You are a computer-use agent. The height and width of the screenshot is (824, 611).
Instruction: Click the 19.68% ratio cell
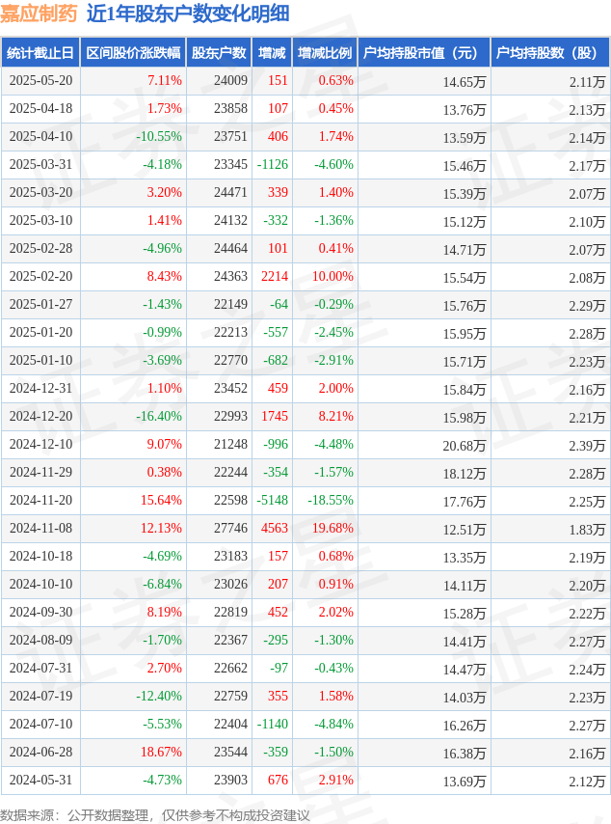[x=332, y=528]
